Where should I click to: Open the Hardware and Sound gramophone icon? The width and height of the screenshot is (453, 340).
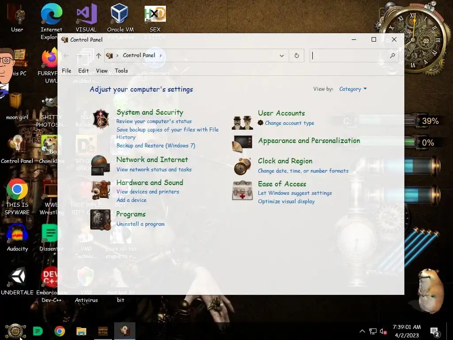pos(101,190)
